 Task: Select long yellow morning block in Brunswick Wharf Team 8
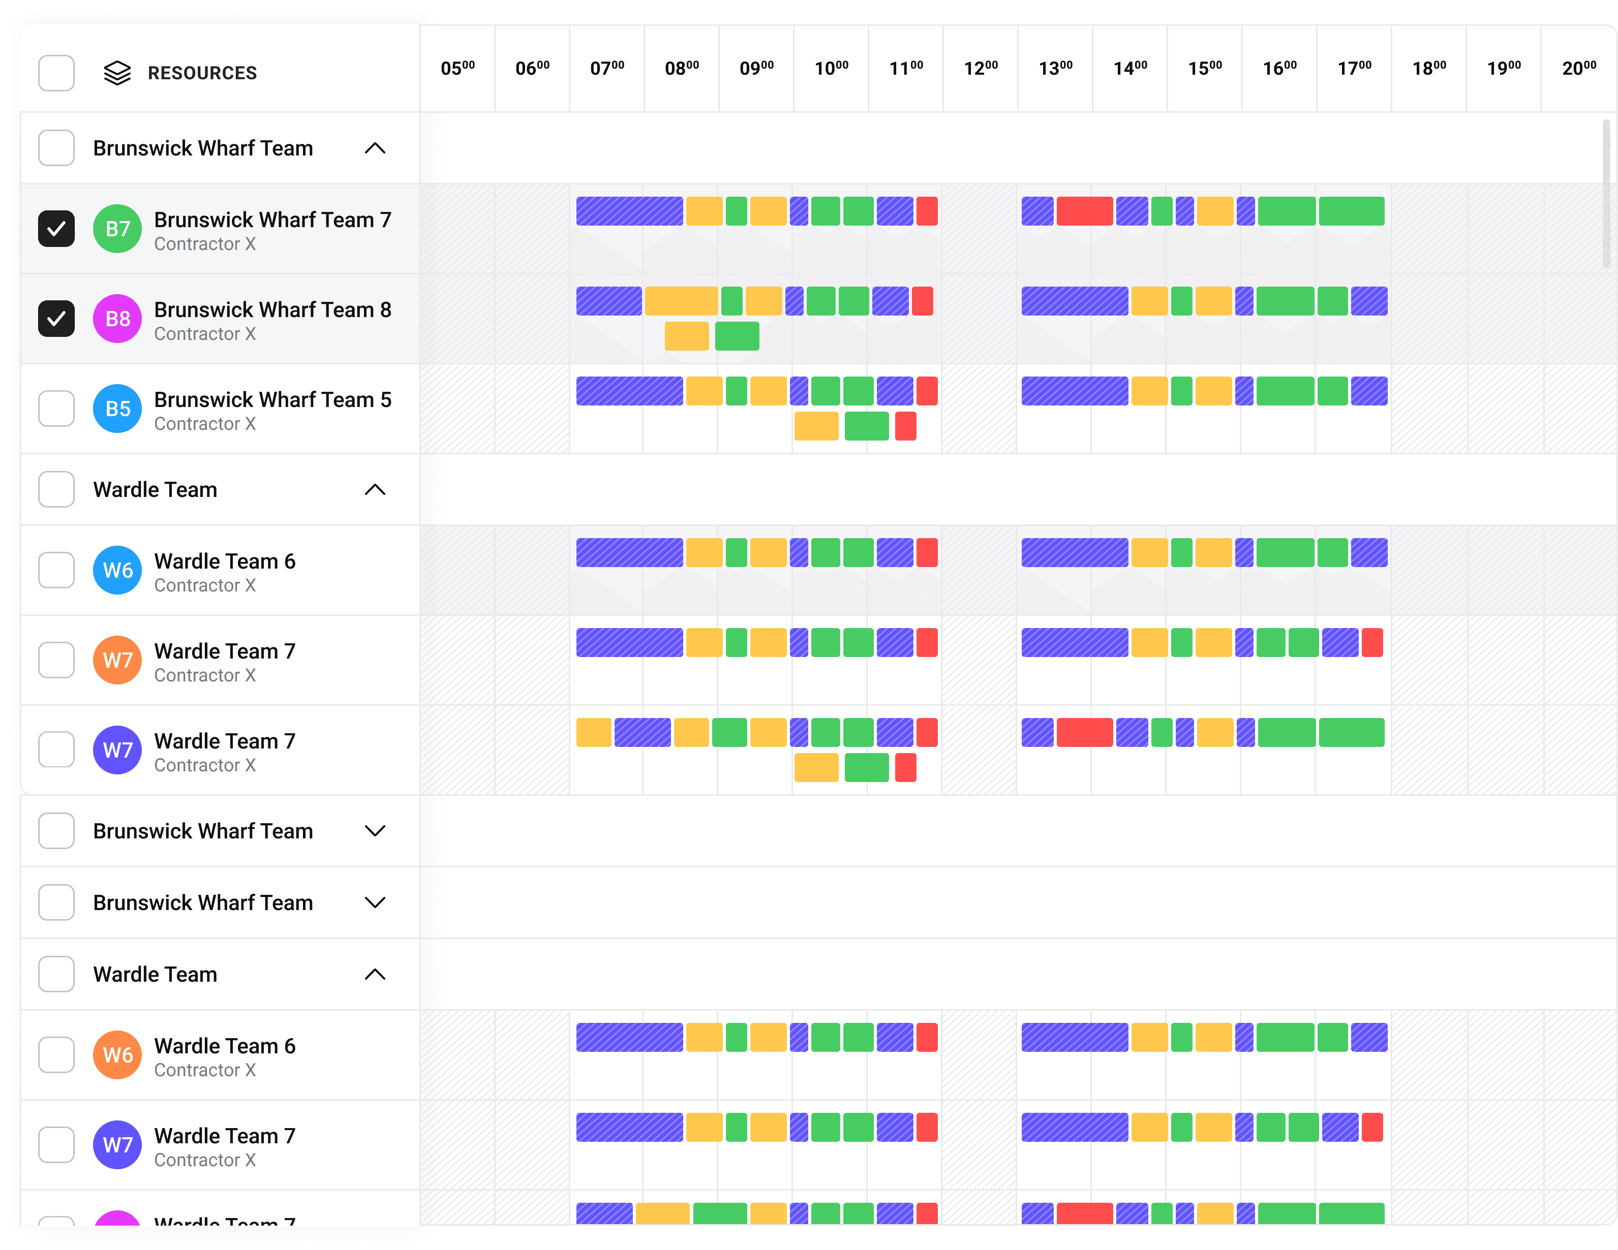pyautogui.click(x=682, y=301)
